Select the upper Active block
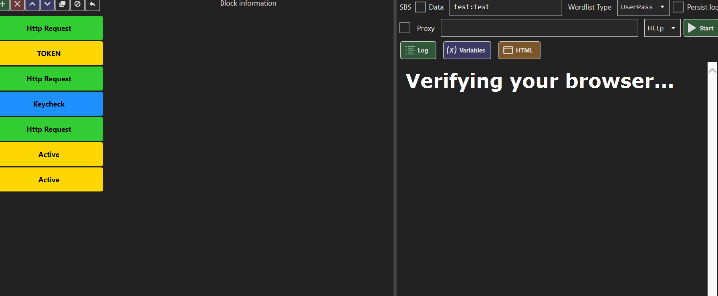718x296 pixels. 51,154
